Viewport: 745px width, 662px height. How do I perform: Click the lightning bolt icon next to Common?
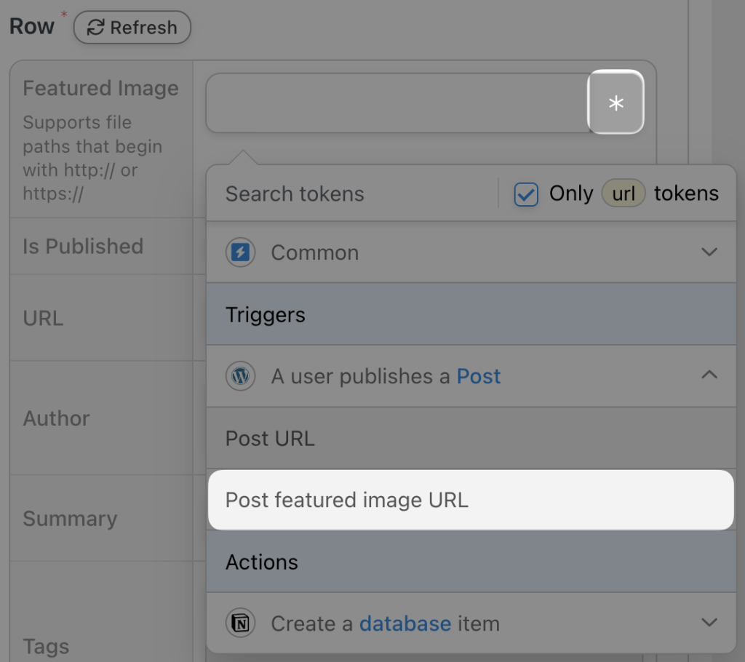240,252
